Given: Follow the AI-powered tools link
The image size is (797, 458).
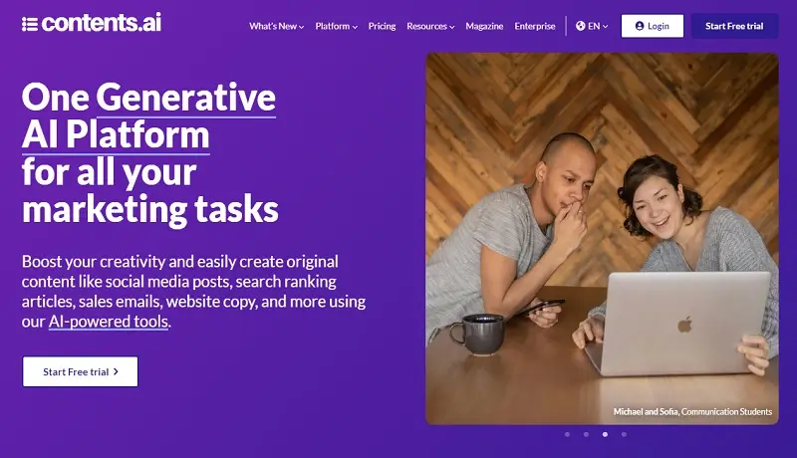Looking at the screenshot, I should tap(109, 322).
